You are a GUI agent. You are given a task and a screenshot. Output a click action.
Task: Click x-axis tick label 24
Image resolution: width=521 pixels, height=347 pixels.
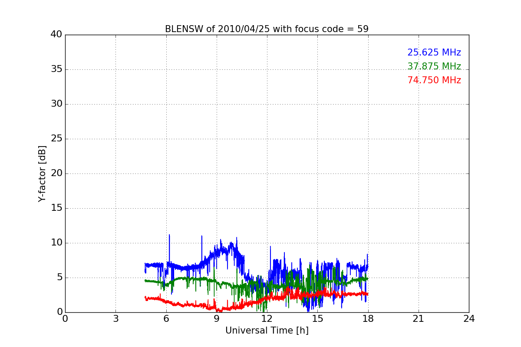pos(469,319)
